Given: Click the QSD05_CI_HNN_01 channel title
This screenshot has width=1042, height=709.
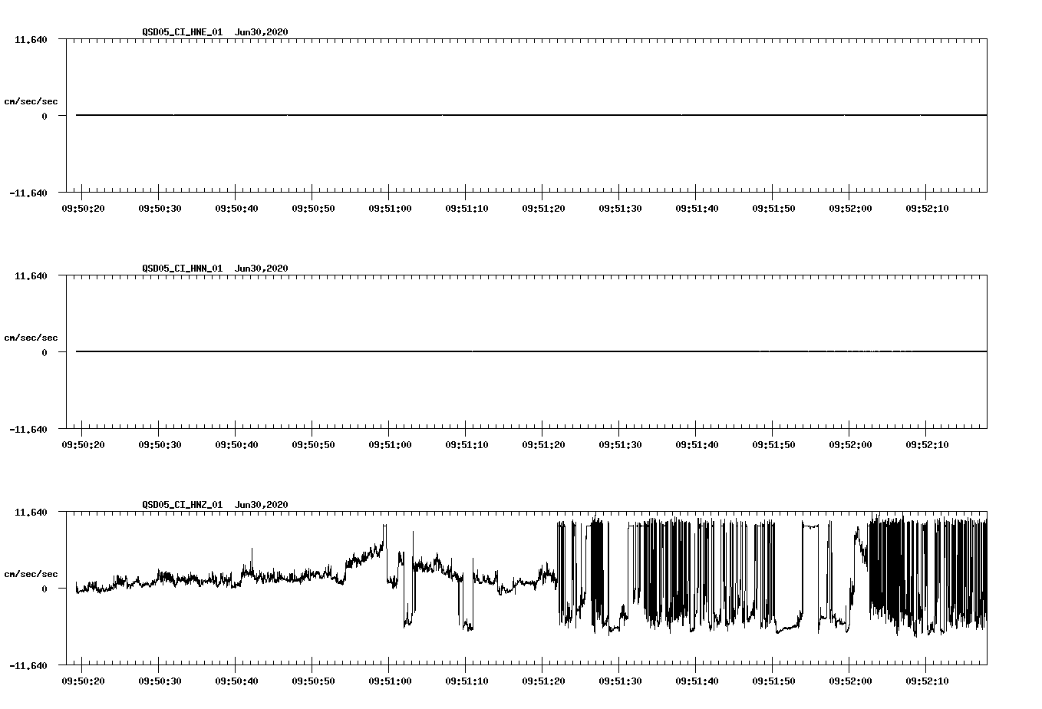Looking at the screenshot, I should 183,269.
